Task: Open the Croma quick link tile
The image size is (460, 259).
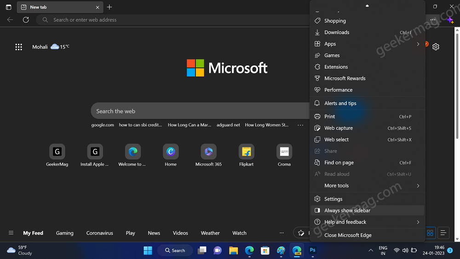Action: click(x=284, y=155)
